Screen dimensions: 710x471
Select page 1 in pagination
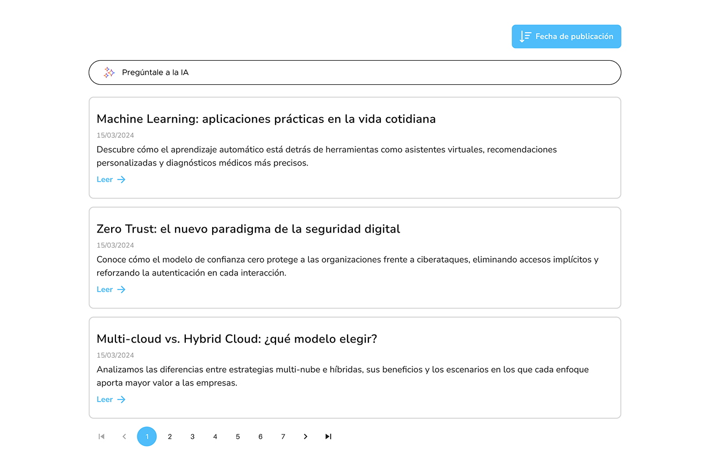pos(147,437)
